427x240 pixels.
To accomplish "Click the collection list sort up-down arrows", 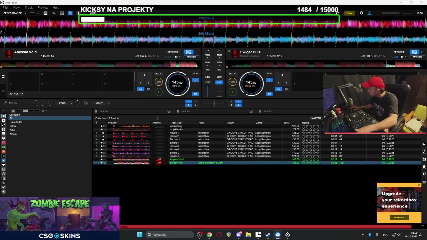I will [157, 118].
